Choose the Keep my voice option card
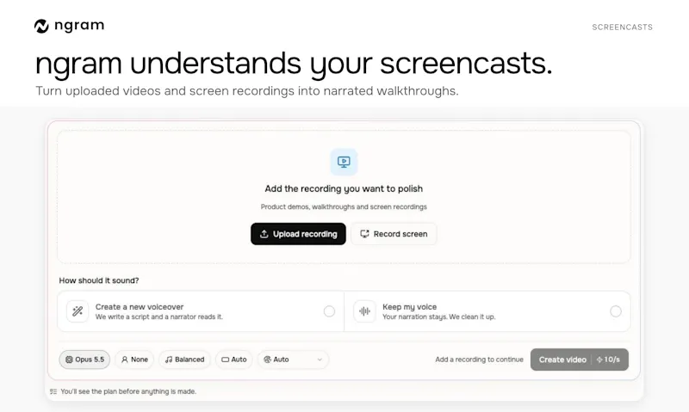This screenshot has width=689, height=412. (487, 311)
